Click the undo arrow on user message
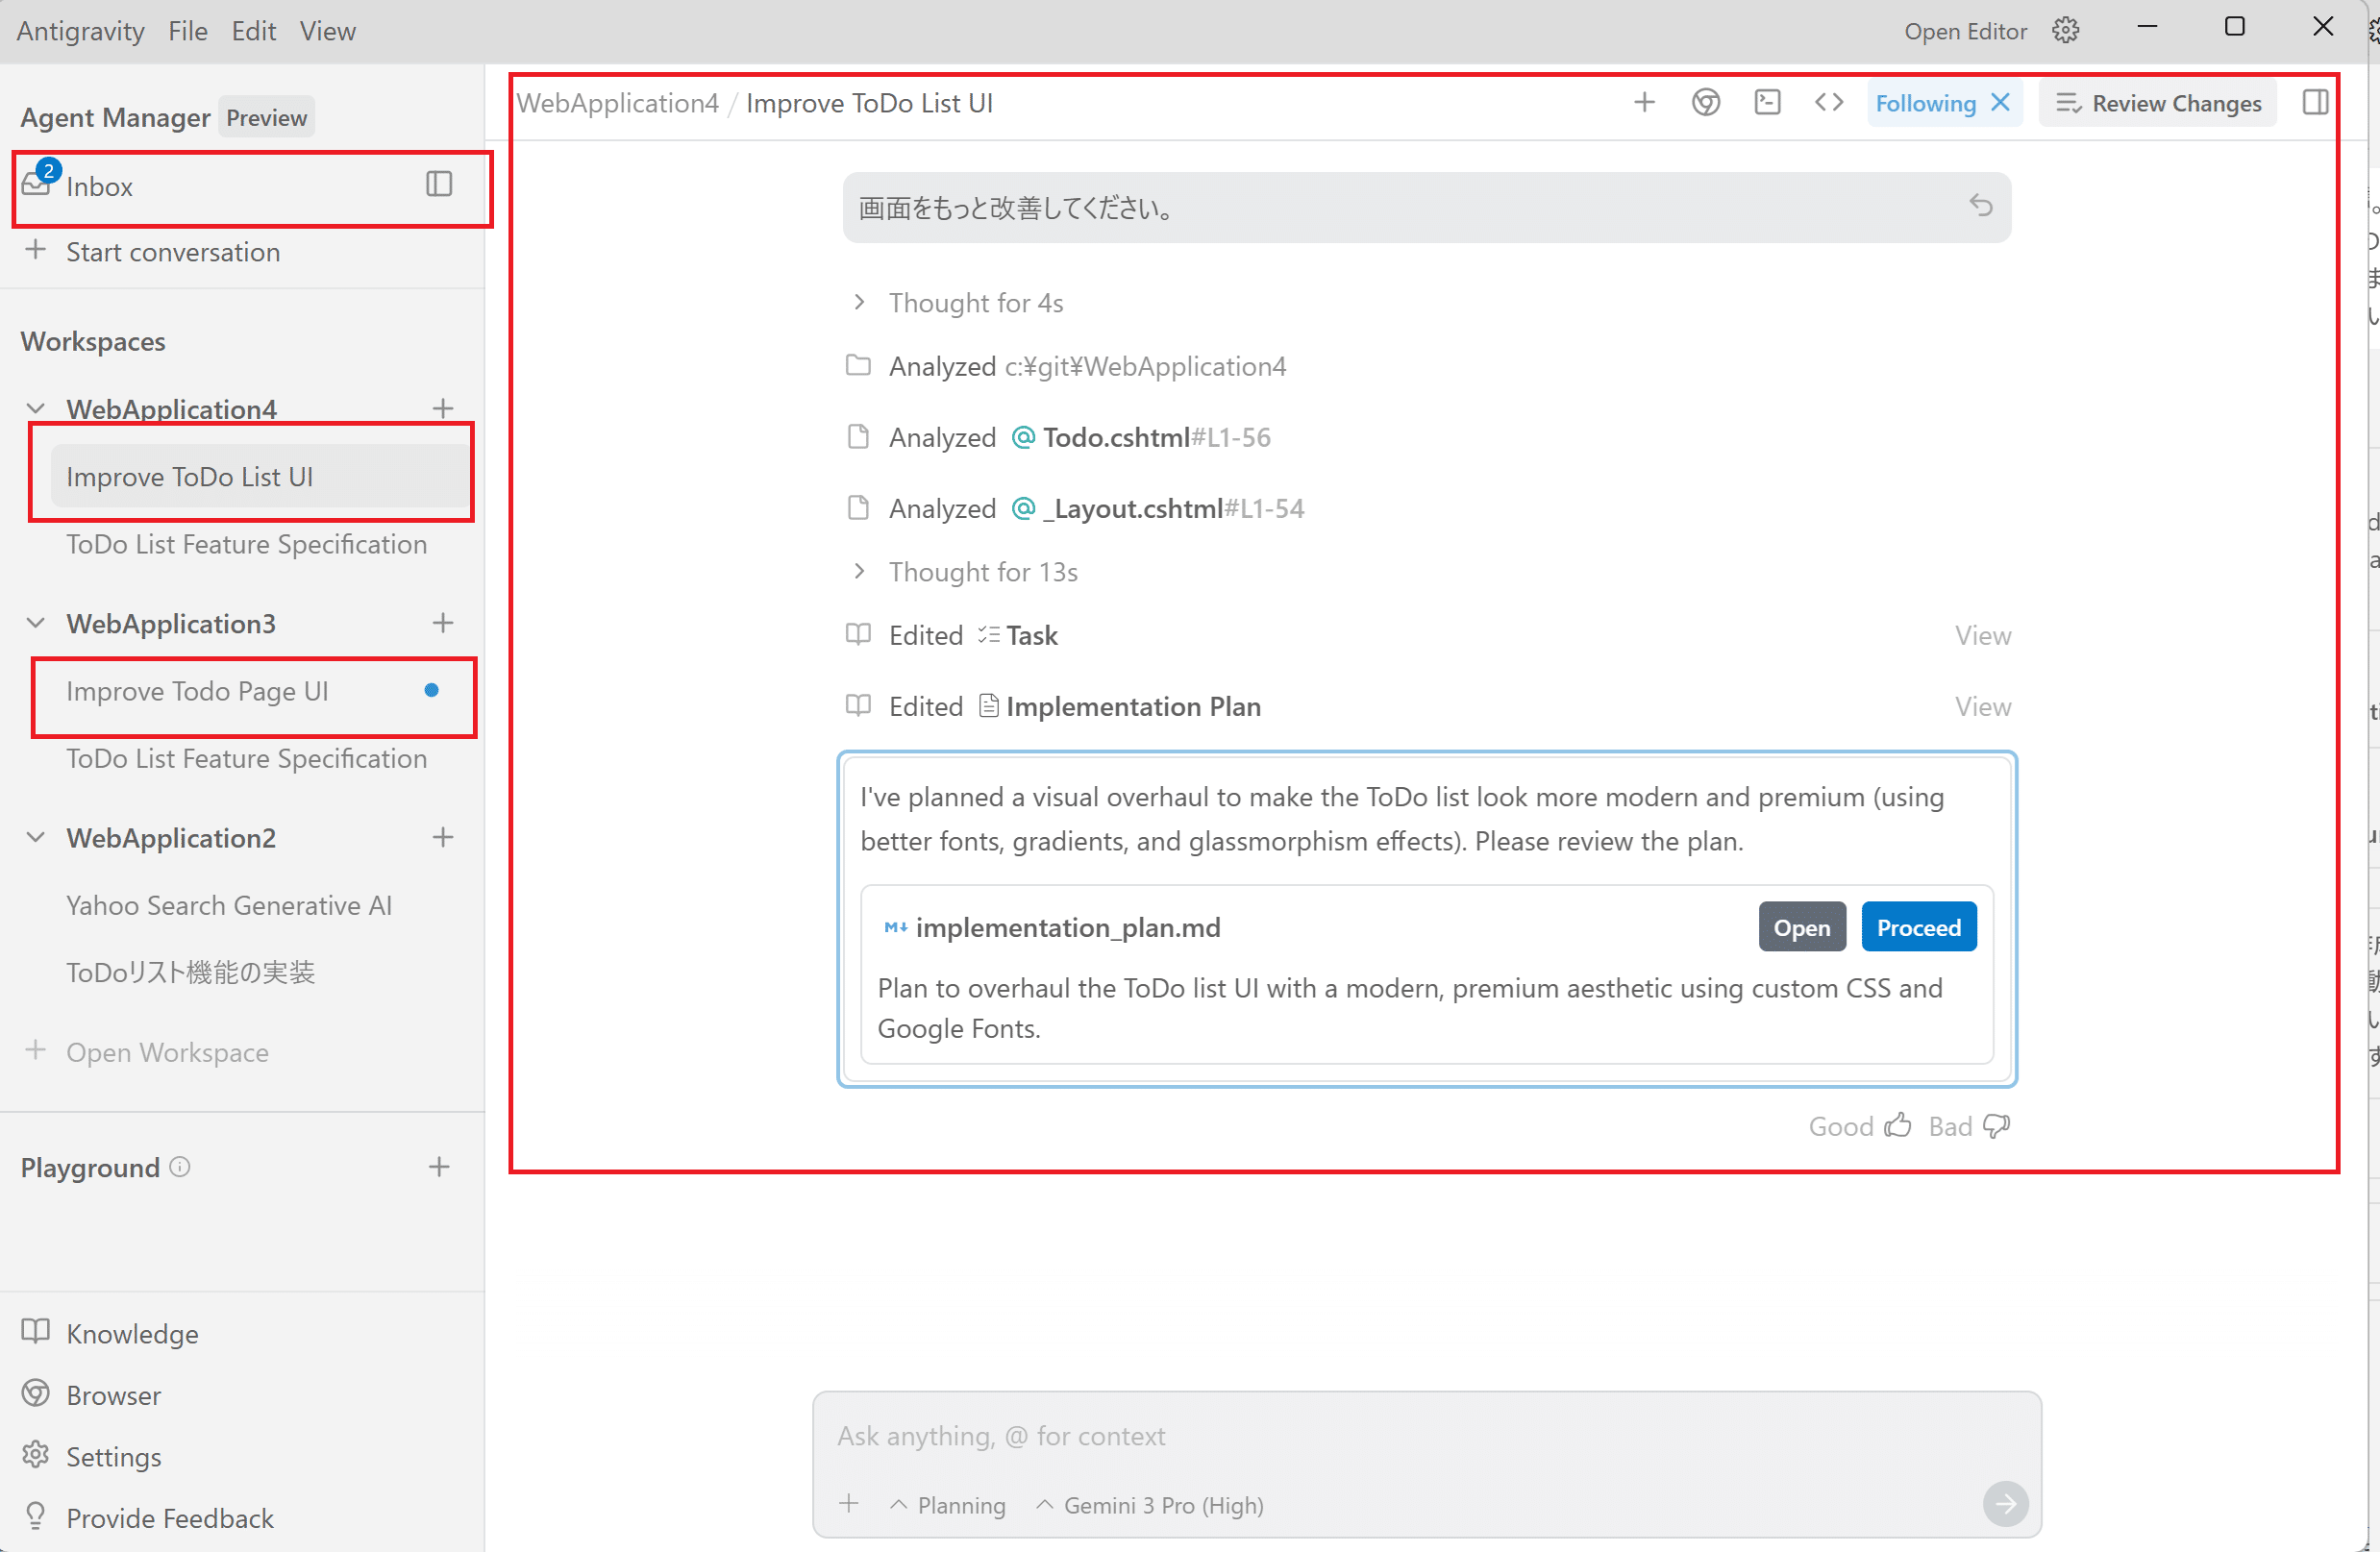Viewport: 2380px width, 1552px height. pyautogui.click(x=1980, y=206)
